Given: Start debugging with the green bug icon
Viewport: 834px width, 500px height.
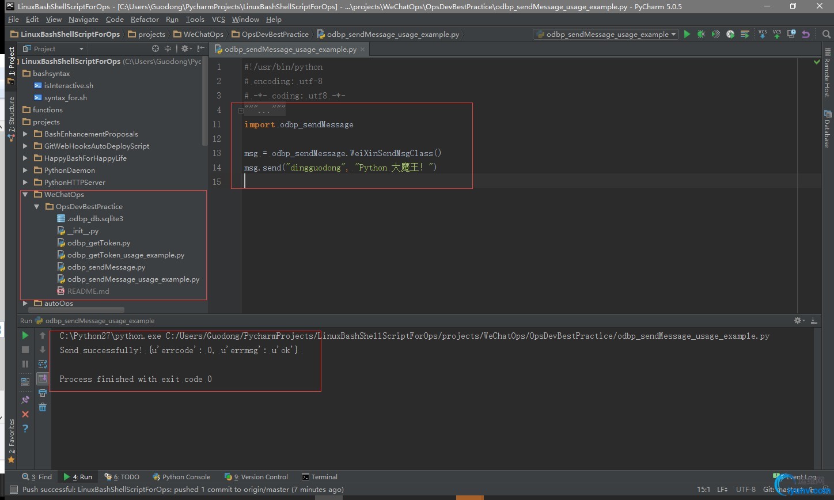Looking at the screenshot, I should (x=701, y=35).
